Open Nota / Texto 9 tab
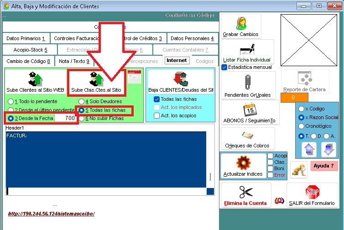344x230 pixels. 74,61
